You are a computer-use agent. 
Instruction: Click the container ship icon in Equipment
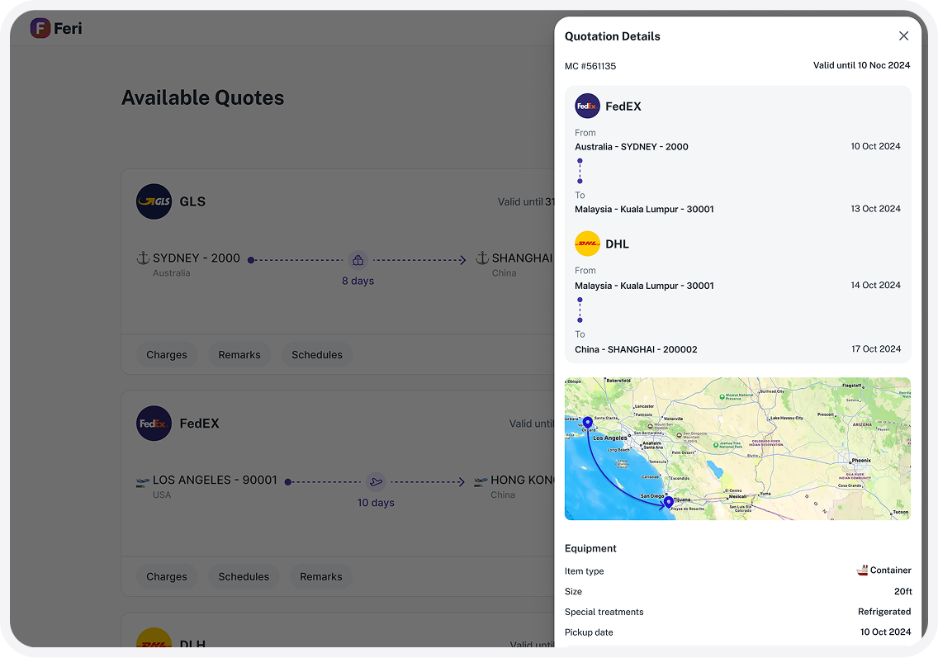(862, 570)
